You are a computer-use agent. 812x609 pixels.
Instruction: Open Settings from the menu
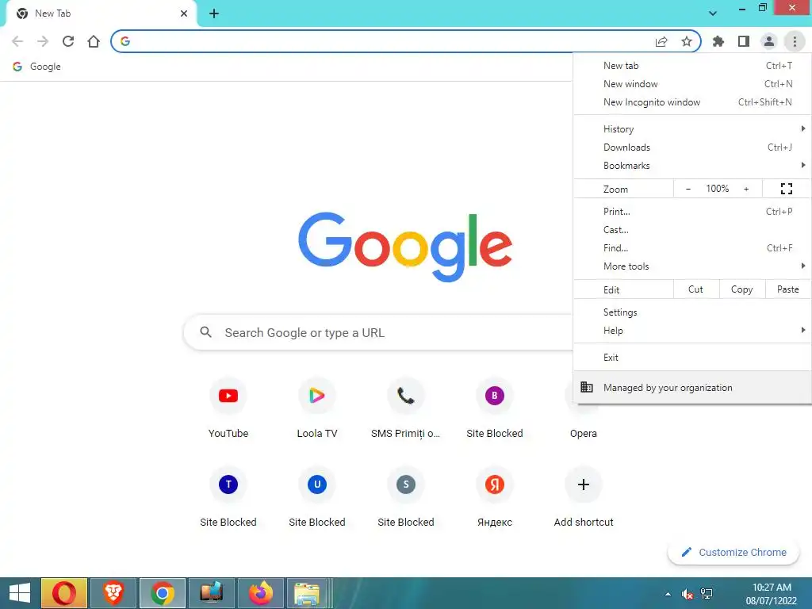click(692, 312)
